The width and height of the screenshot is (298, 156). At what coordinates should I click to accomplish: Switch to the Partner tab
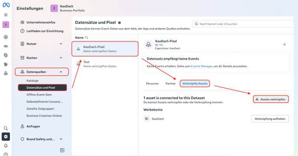click(171, 83)
